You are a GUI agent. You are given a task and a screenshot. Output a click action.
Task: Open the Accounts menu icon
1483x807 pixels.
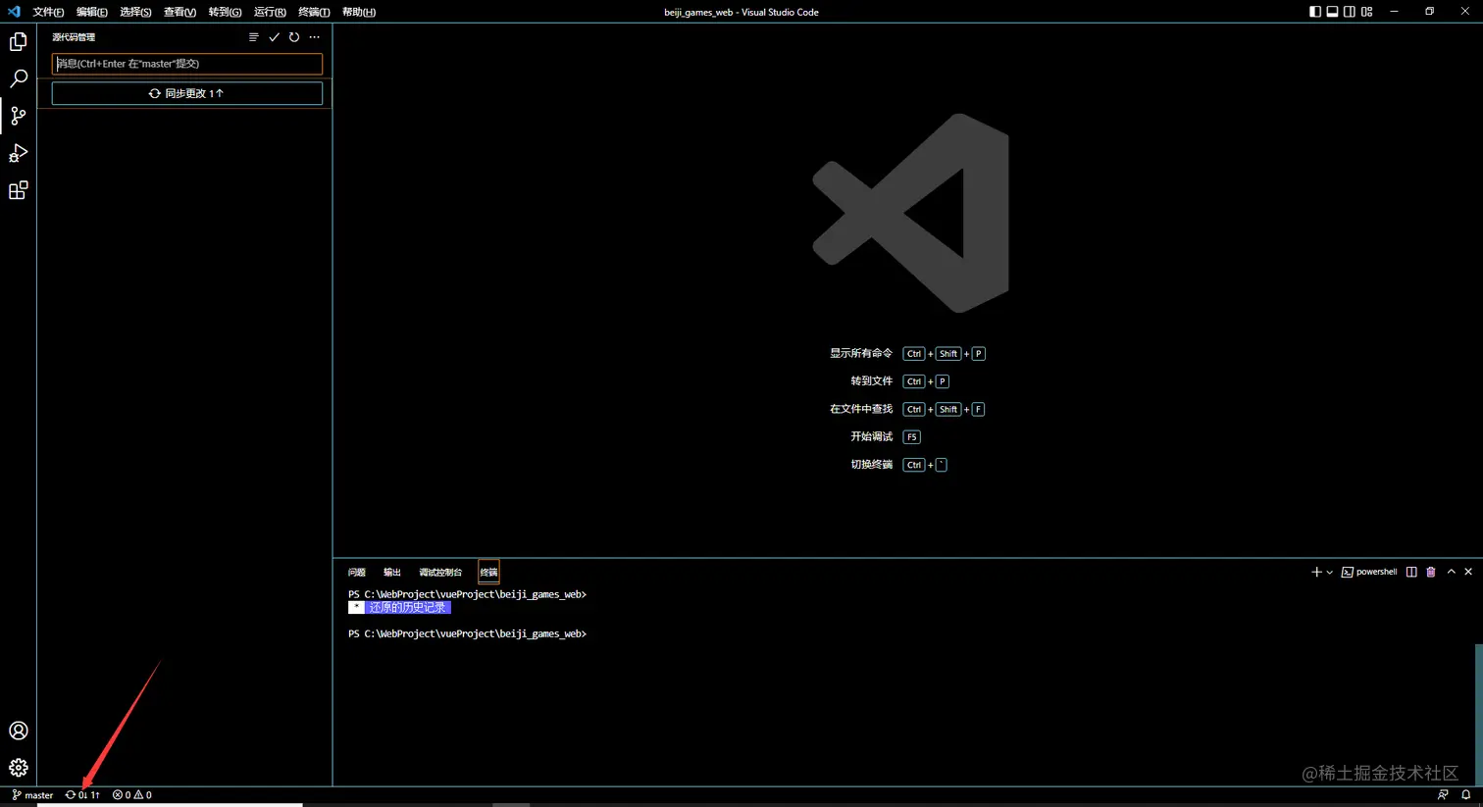tap(19, 731)
